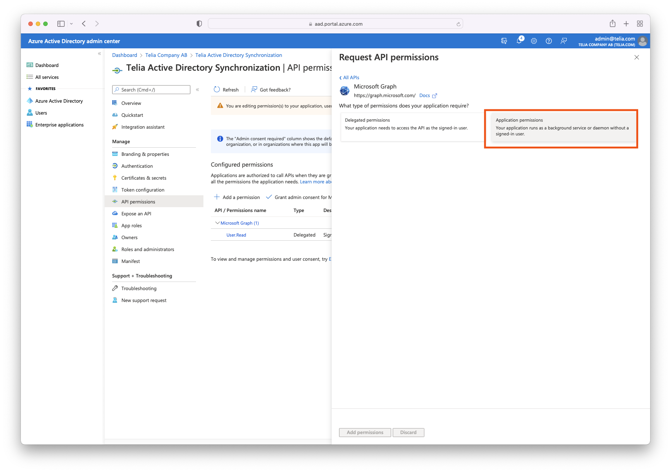
Task: Open the Safari sidebar dropdown arrow
Action: point(71,24)
